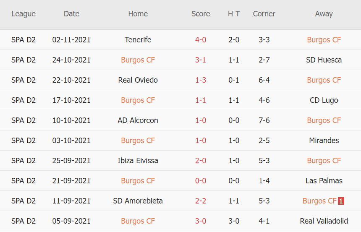Open the AD Alcorcon team page
The image size is (361, 232).
(x=138, y=120)
